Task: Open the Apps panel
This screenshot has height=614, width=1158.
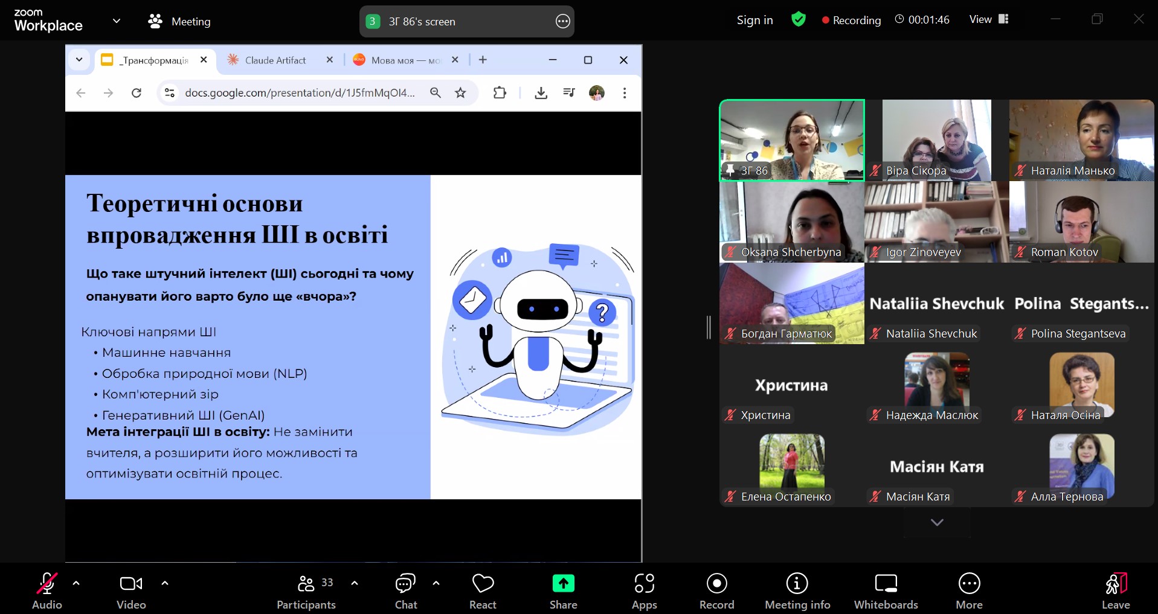Action: click(x=644, y=591)
